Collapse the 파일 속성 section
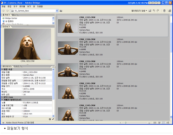The width and height of the screenshot is (173, 135). (2, 69)
